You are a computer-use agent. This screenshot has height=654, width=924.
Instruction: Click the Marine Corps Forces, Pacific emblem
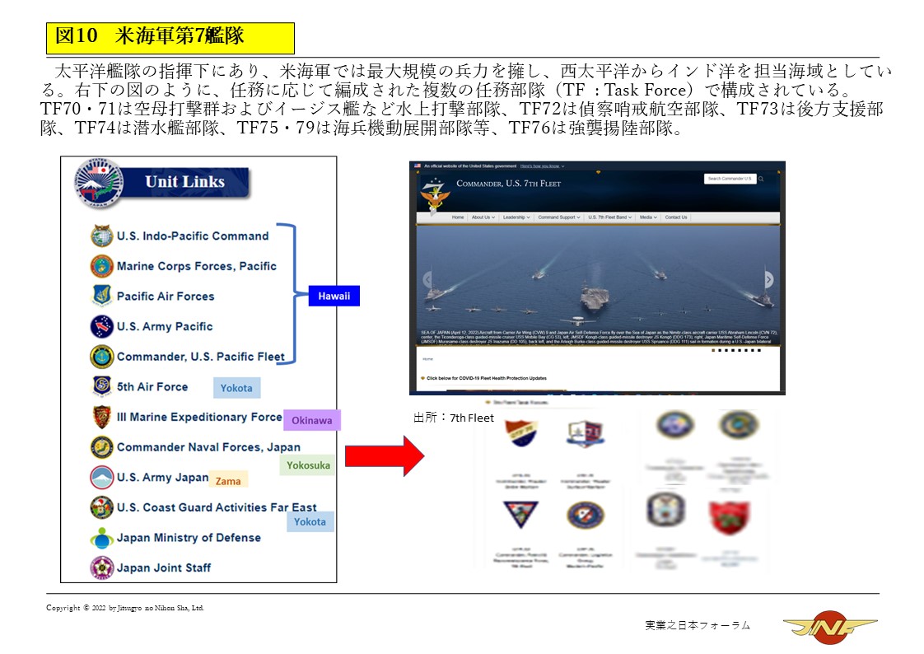tap(102, 266)
